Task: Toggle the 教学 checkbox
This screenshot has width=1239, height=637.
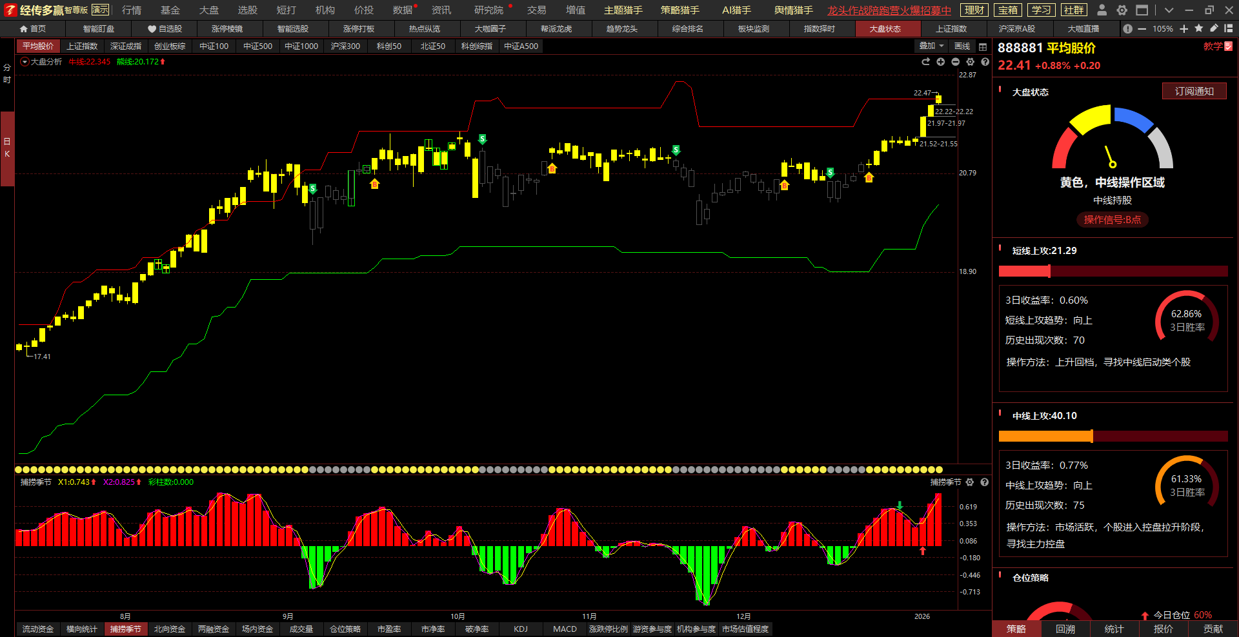Action: coord(1228,46)
